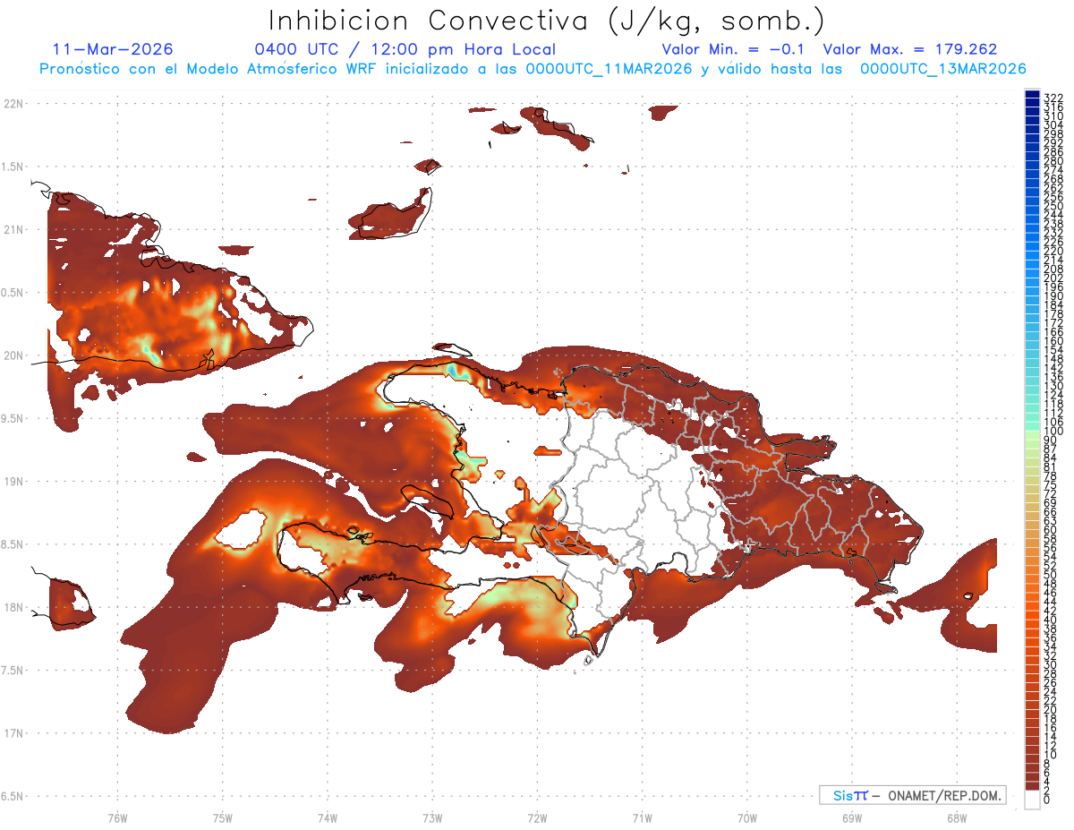Click the darkest blue swatch atop the colorbar
The height and width of the screenshot is (830, 1074).
pyautogui.click(x=1032, y=94)
